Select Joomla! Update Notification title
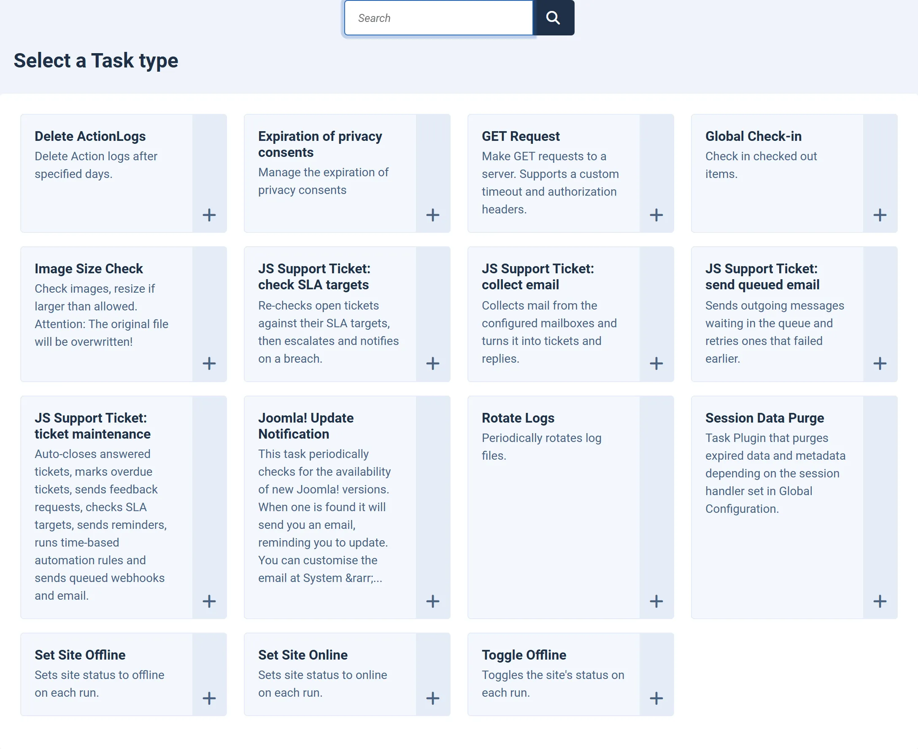 coord(305,426)
